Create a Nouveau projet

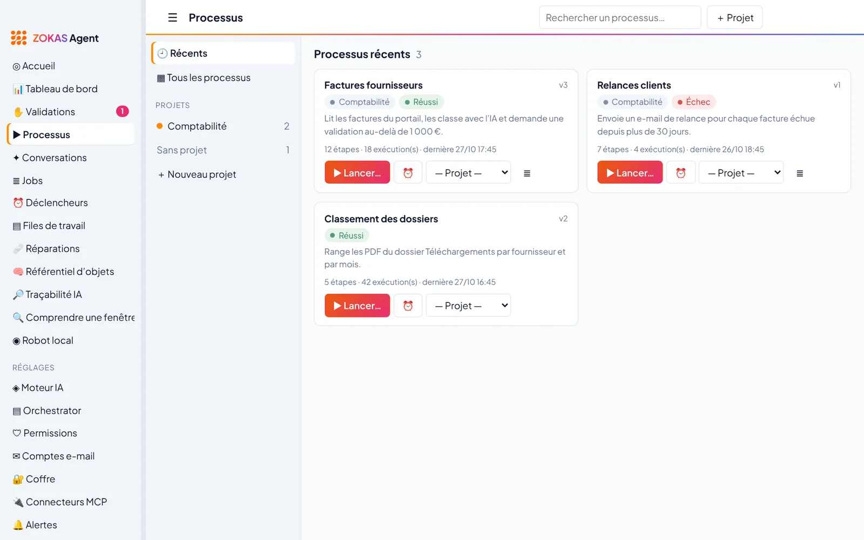coord(223,174)
